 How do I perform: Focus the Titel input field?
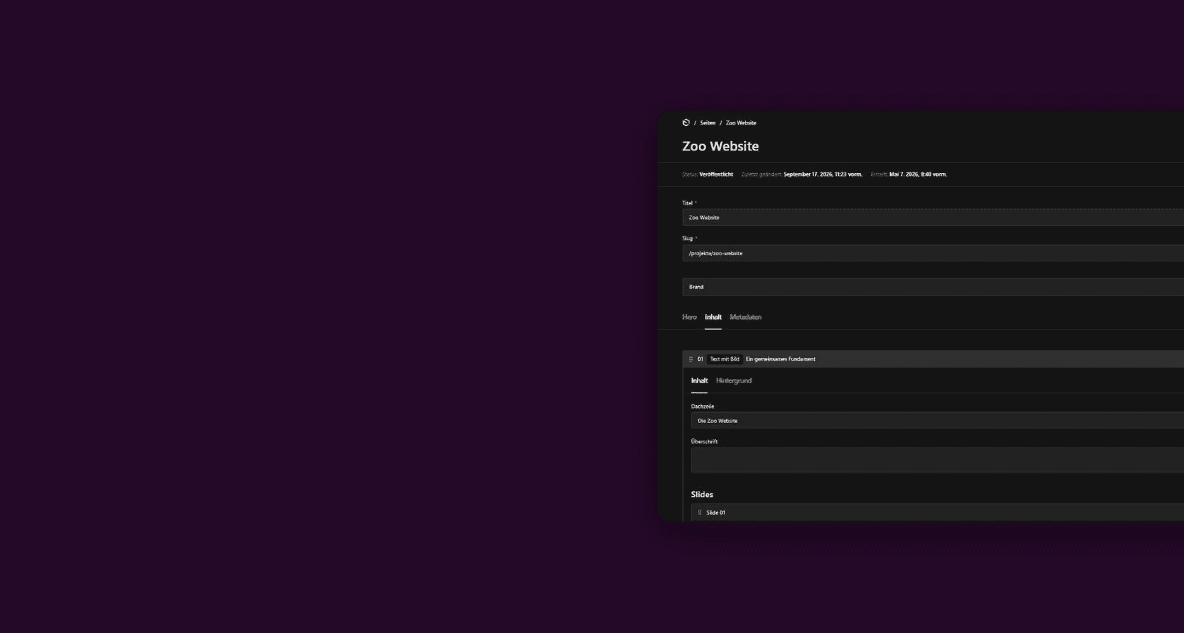[x=933, y=218]
